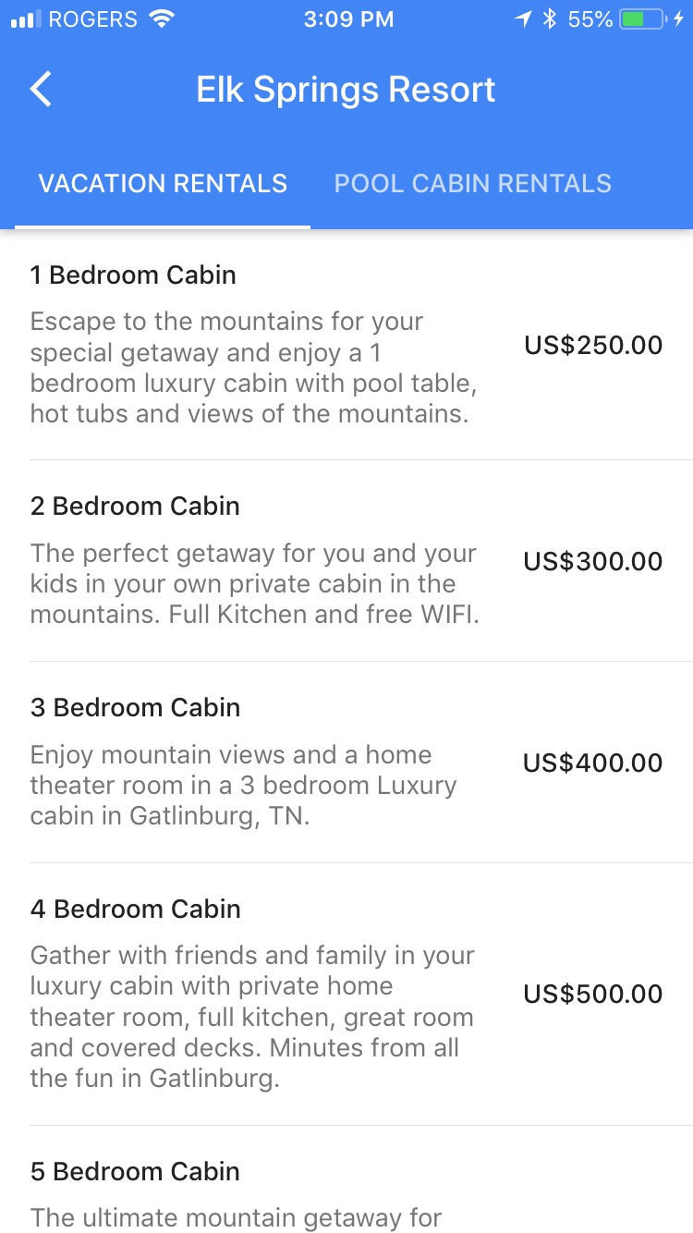Tap the cellular signal bars icon
This screenshot has width=693, height=1233.
click(26, 19)
